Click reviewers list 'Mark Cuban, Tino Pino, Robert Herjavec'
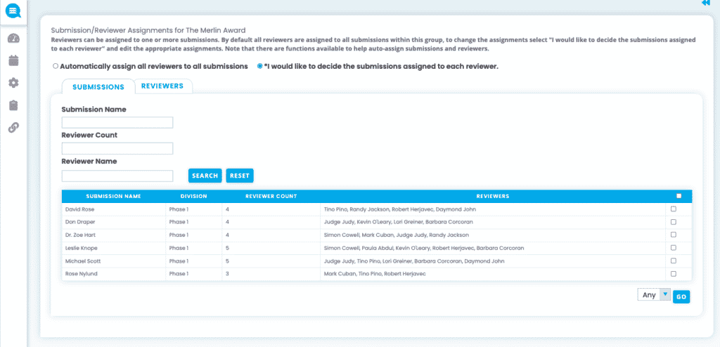 (375, 274)
